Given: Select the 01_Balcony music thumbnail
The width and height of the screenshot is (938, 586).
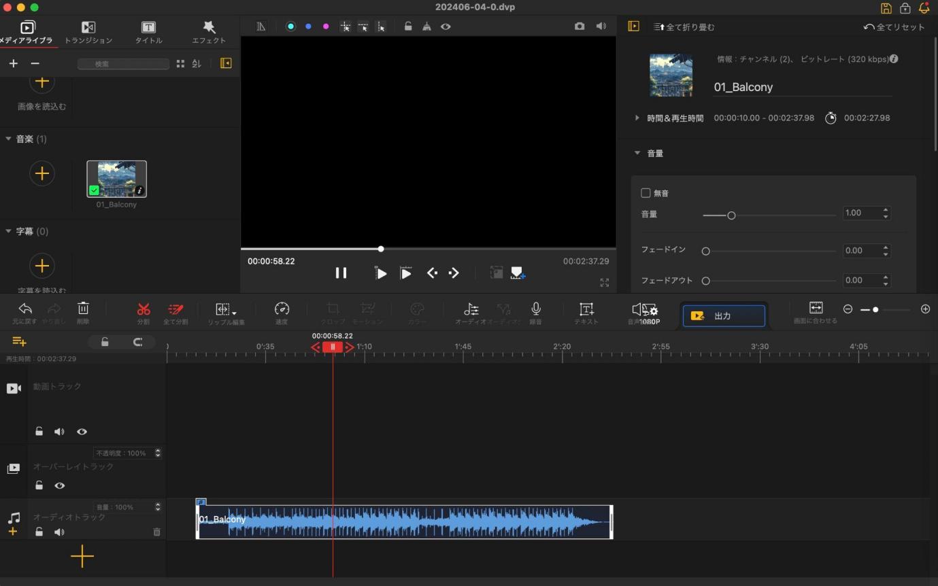Looking at the screenshot, I should (116, 179).
